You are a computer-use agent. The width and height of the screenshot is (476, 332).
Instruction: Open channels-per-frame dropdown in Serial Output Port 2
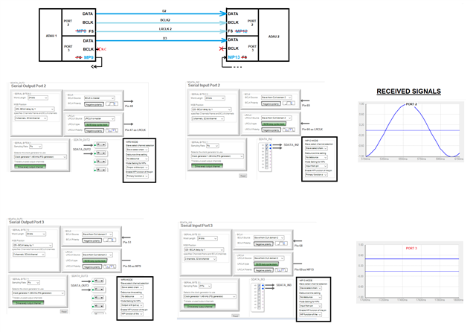coord(30,118)
